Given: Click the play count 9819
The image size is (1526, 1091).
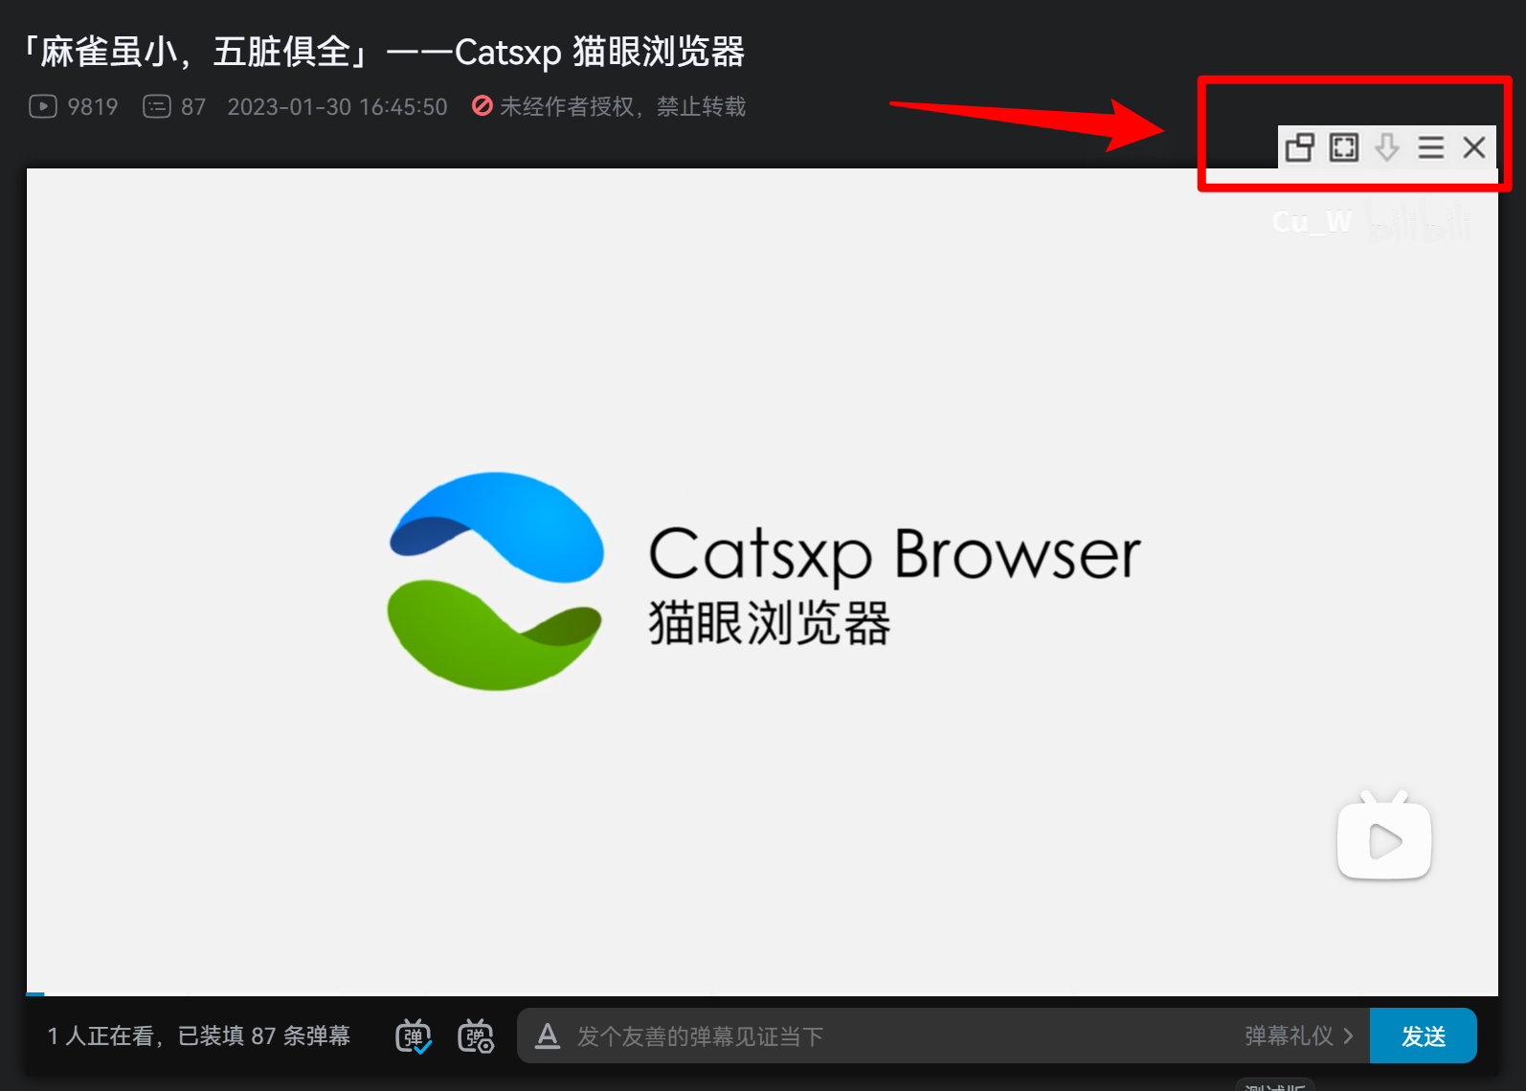Looking at the screenshot, I should (x=74, y=106).
